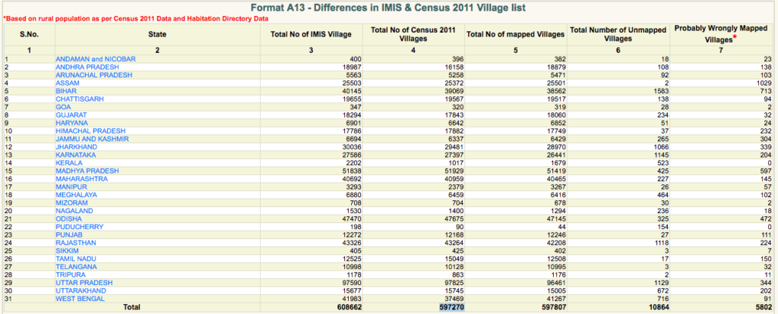Screen dimensions: 778x314
Task: Open the UTTARAKHAND link
Action: click(x=81, y=290)
